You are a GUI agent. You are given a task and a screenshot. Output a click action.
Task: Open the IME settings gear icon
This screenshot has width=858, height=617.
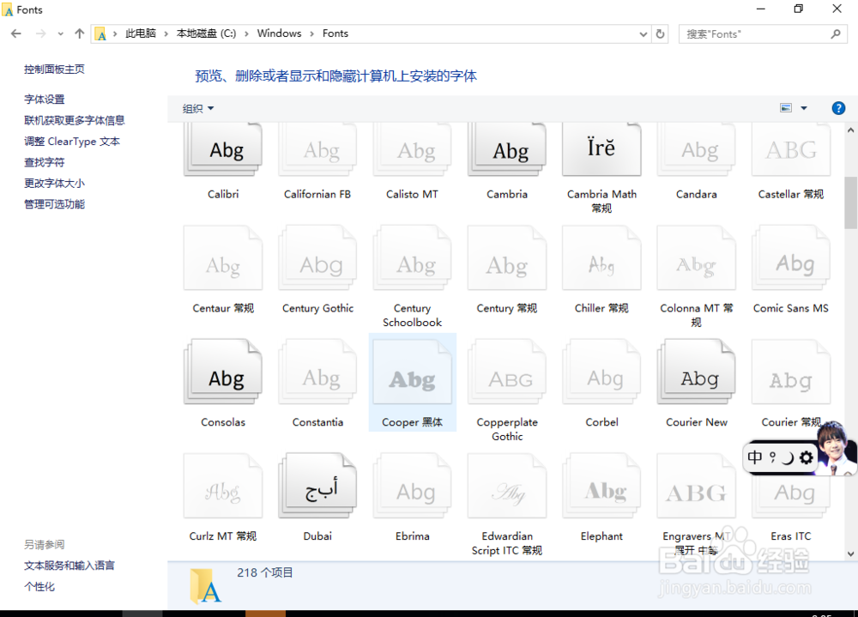[x=806, y=457]
